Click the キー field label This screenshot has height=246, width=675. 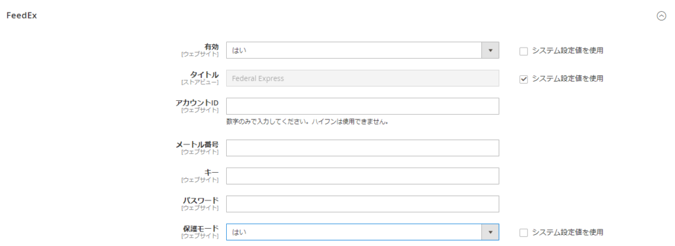[212, 172]
